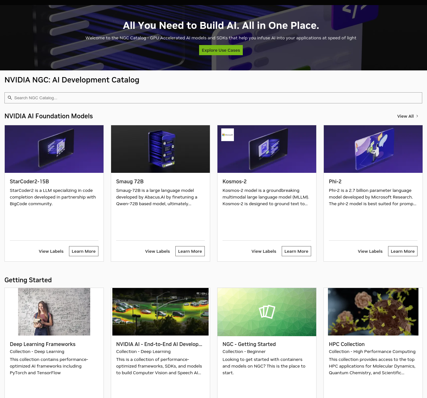Image resolution: width=427 pixels, height=398 pixels.
Task: Click the Deep Learning Frameworks description
Action: tap(49, 366)
